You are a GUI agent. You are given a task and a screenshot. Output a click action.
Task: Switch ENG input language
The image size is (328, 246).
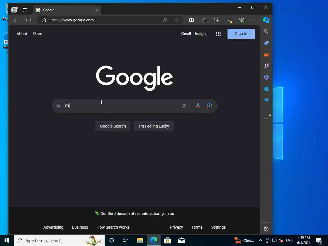coord(289,240)
